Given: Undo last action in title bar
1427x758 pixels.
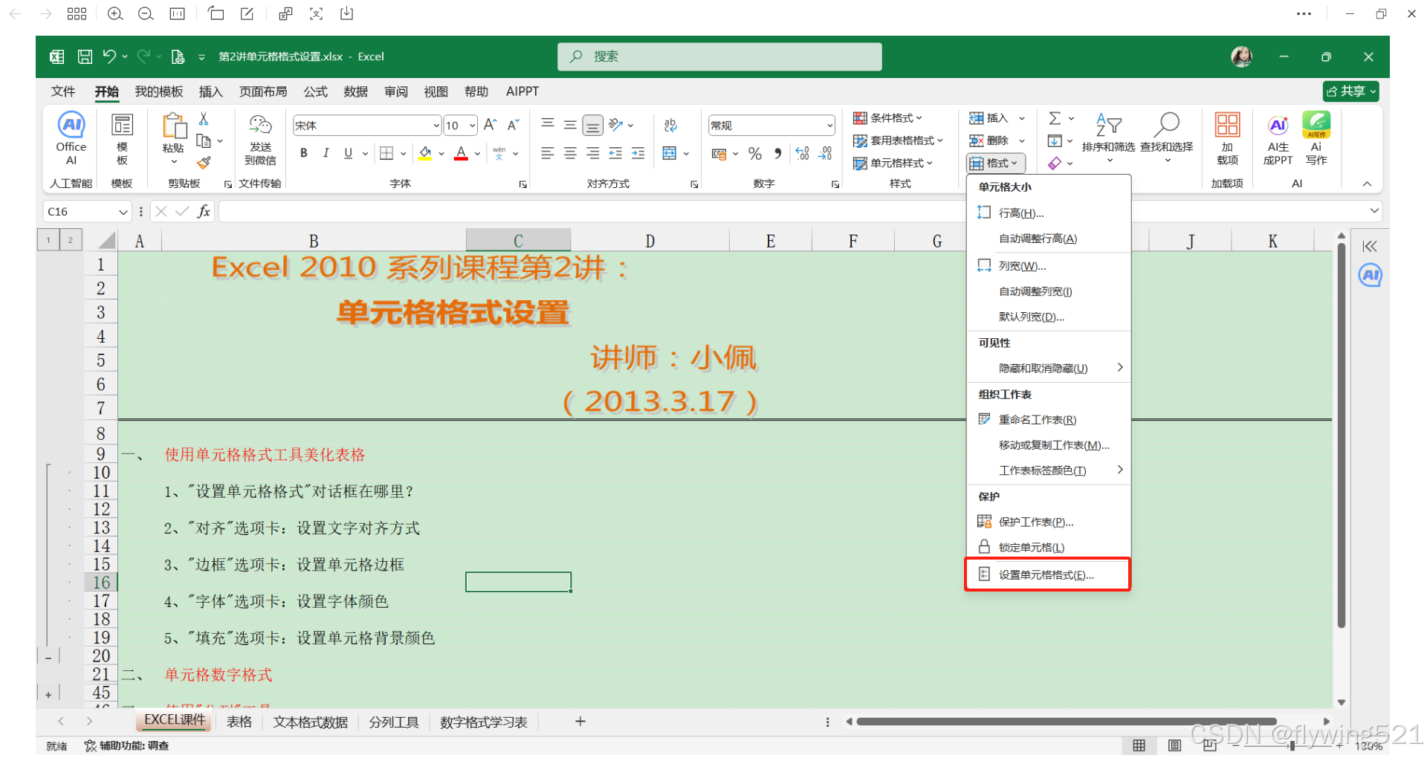Looking at the screenshot, I should click(x=109, y=56).
